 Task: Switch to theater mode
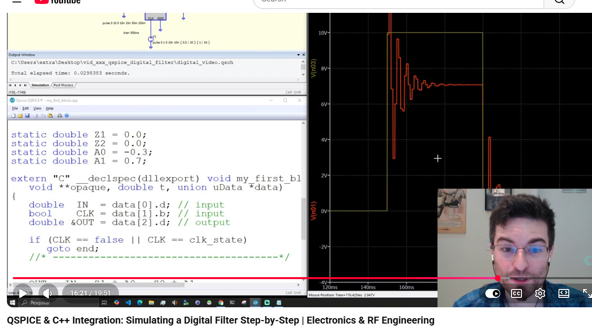563,293
